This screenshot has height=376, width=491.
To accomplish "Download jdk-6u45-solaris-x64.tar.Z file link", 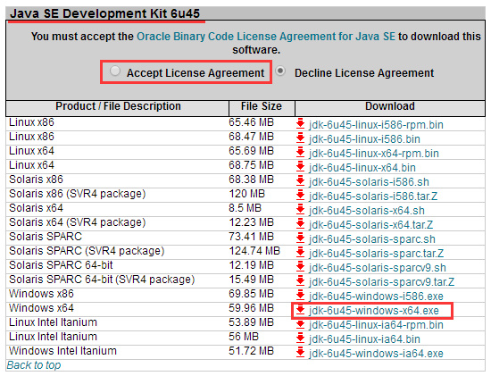I will point(371,225).
